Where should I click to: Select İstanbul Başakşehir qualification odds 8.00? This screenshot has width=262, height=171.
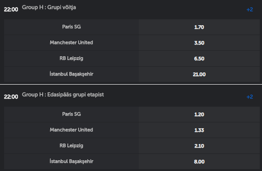199,162
